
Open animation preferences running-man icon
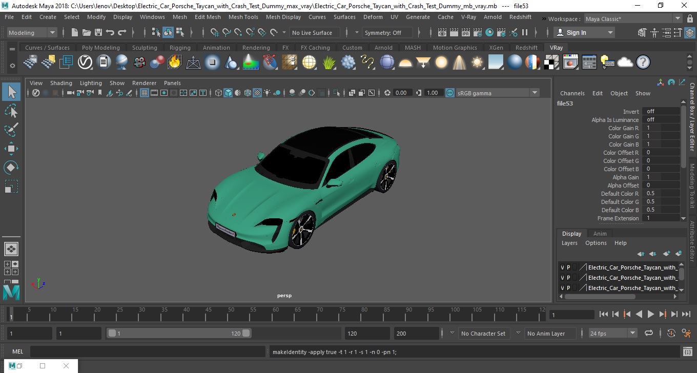[687, 333]
